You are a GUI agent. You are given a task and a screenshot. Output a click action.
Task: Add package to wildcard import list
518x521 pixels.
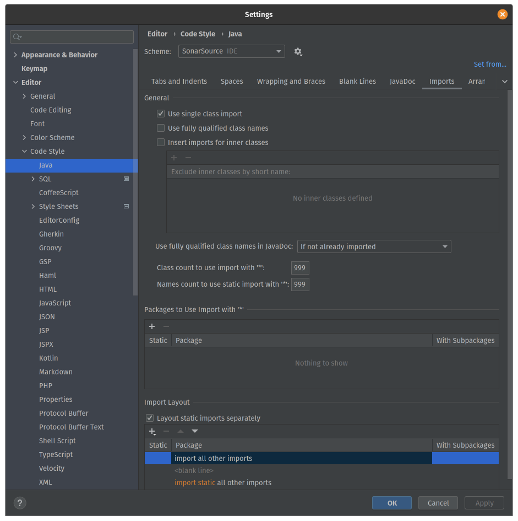pos(151,326)
